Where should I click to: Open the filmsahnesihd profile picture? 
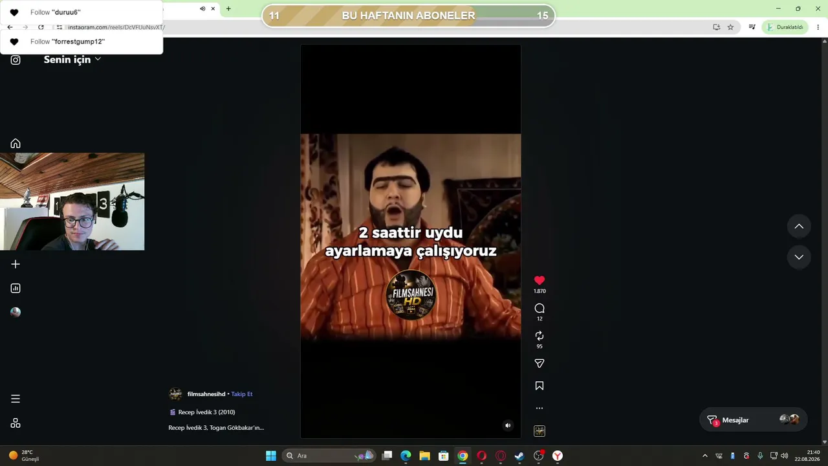tap(175, 394)
